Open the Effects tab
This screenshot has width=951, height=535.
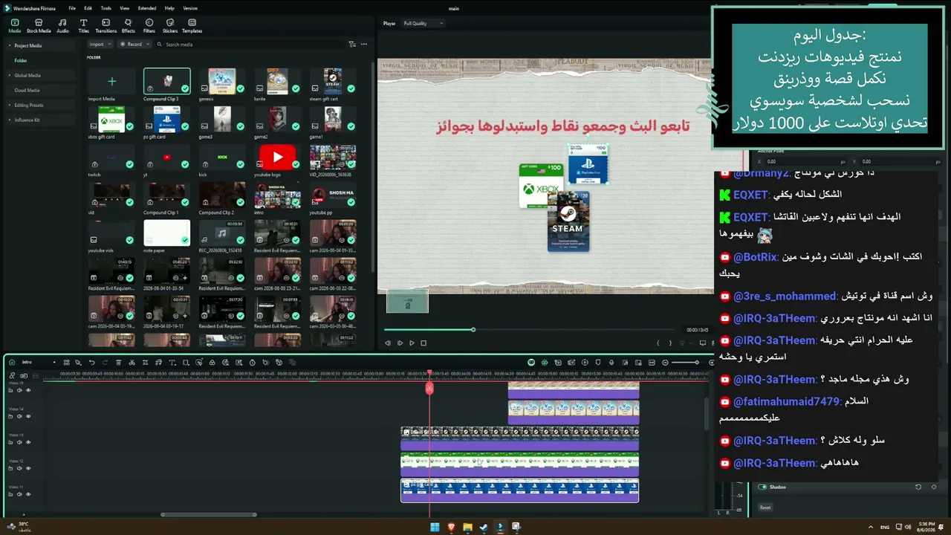pos(128,26)
